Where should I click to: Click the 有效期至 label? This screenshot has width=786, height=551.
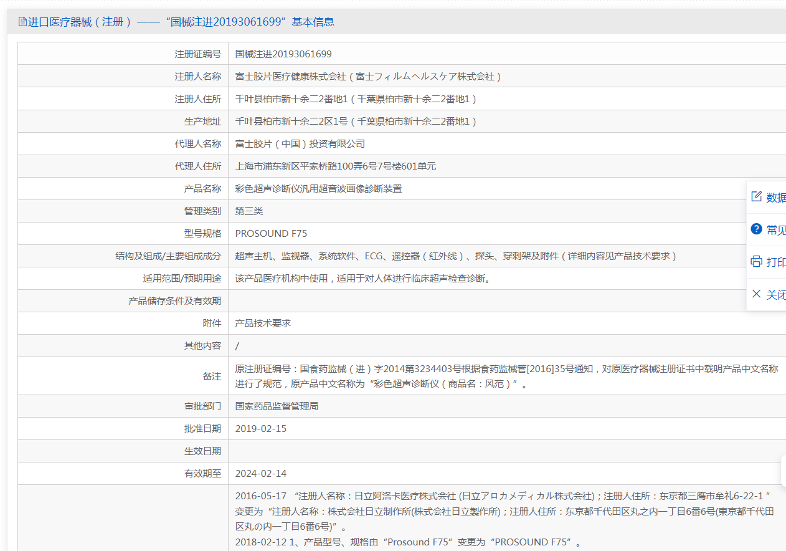click(202, 474)
